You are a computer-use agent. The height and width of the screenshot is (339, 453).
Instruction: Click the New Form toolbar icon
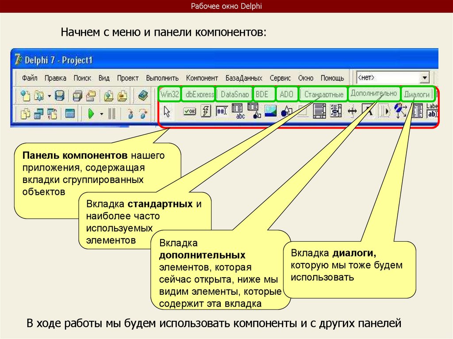[x=70, y=114]
